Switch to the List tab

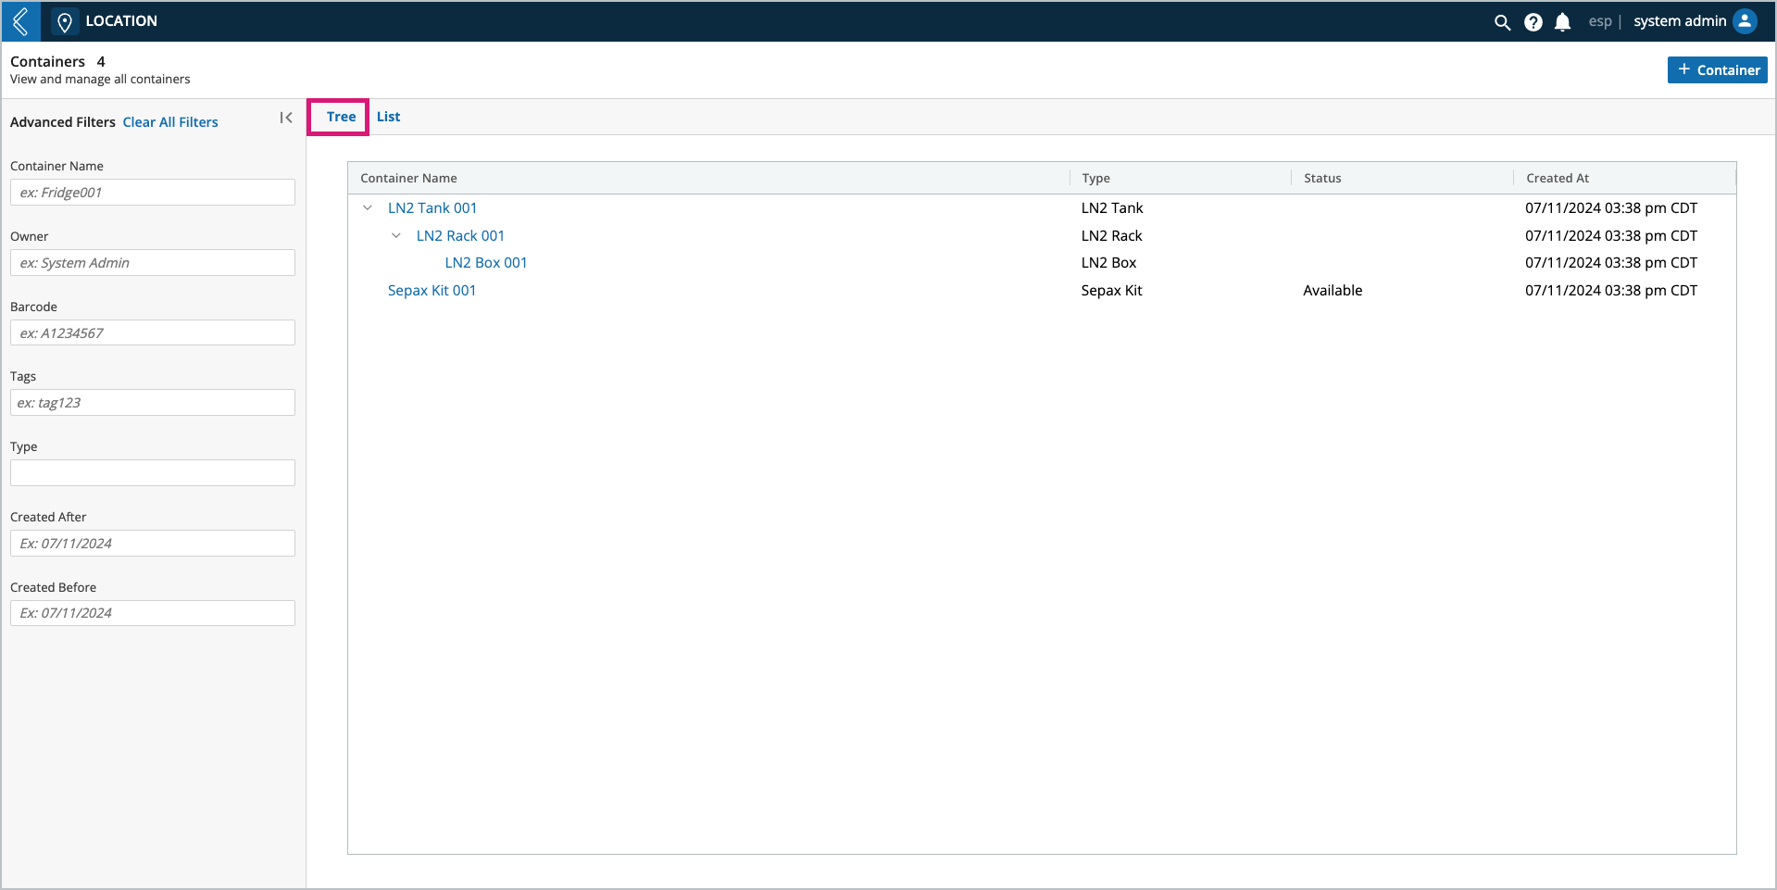coord(388,117)
